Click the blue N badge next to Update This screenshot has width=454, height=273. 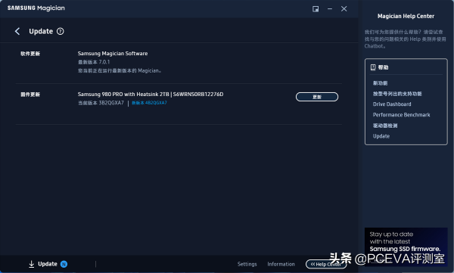[64, 264]
